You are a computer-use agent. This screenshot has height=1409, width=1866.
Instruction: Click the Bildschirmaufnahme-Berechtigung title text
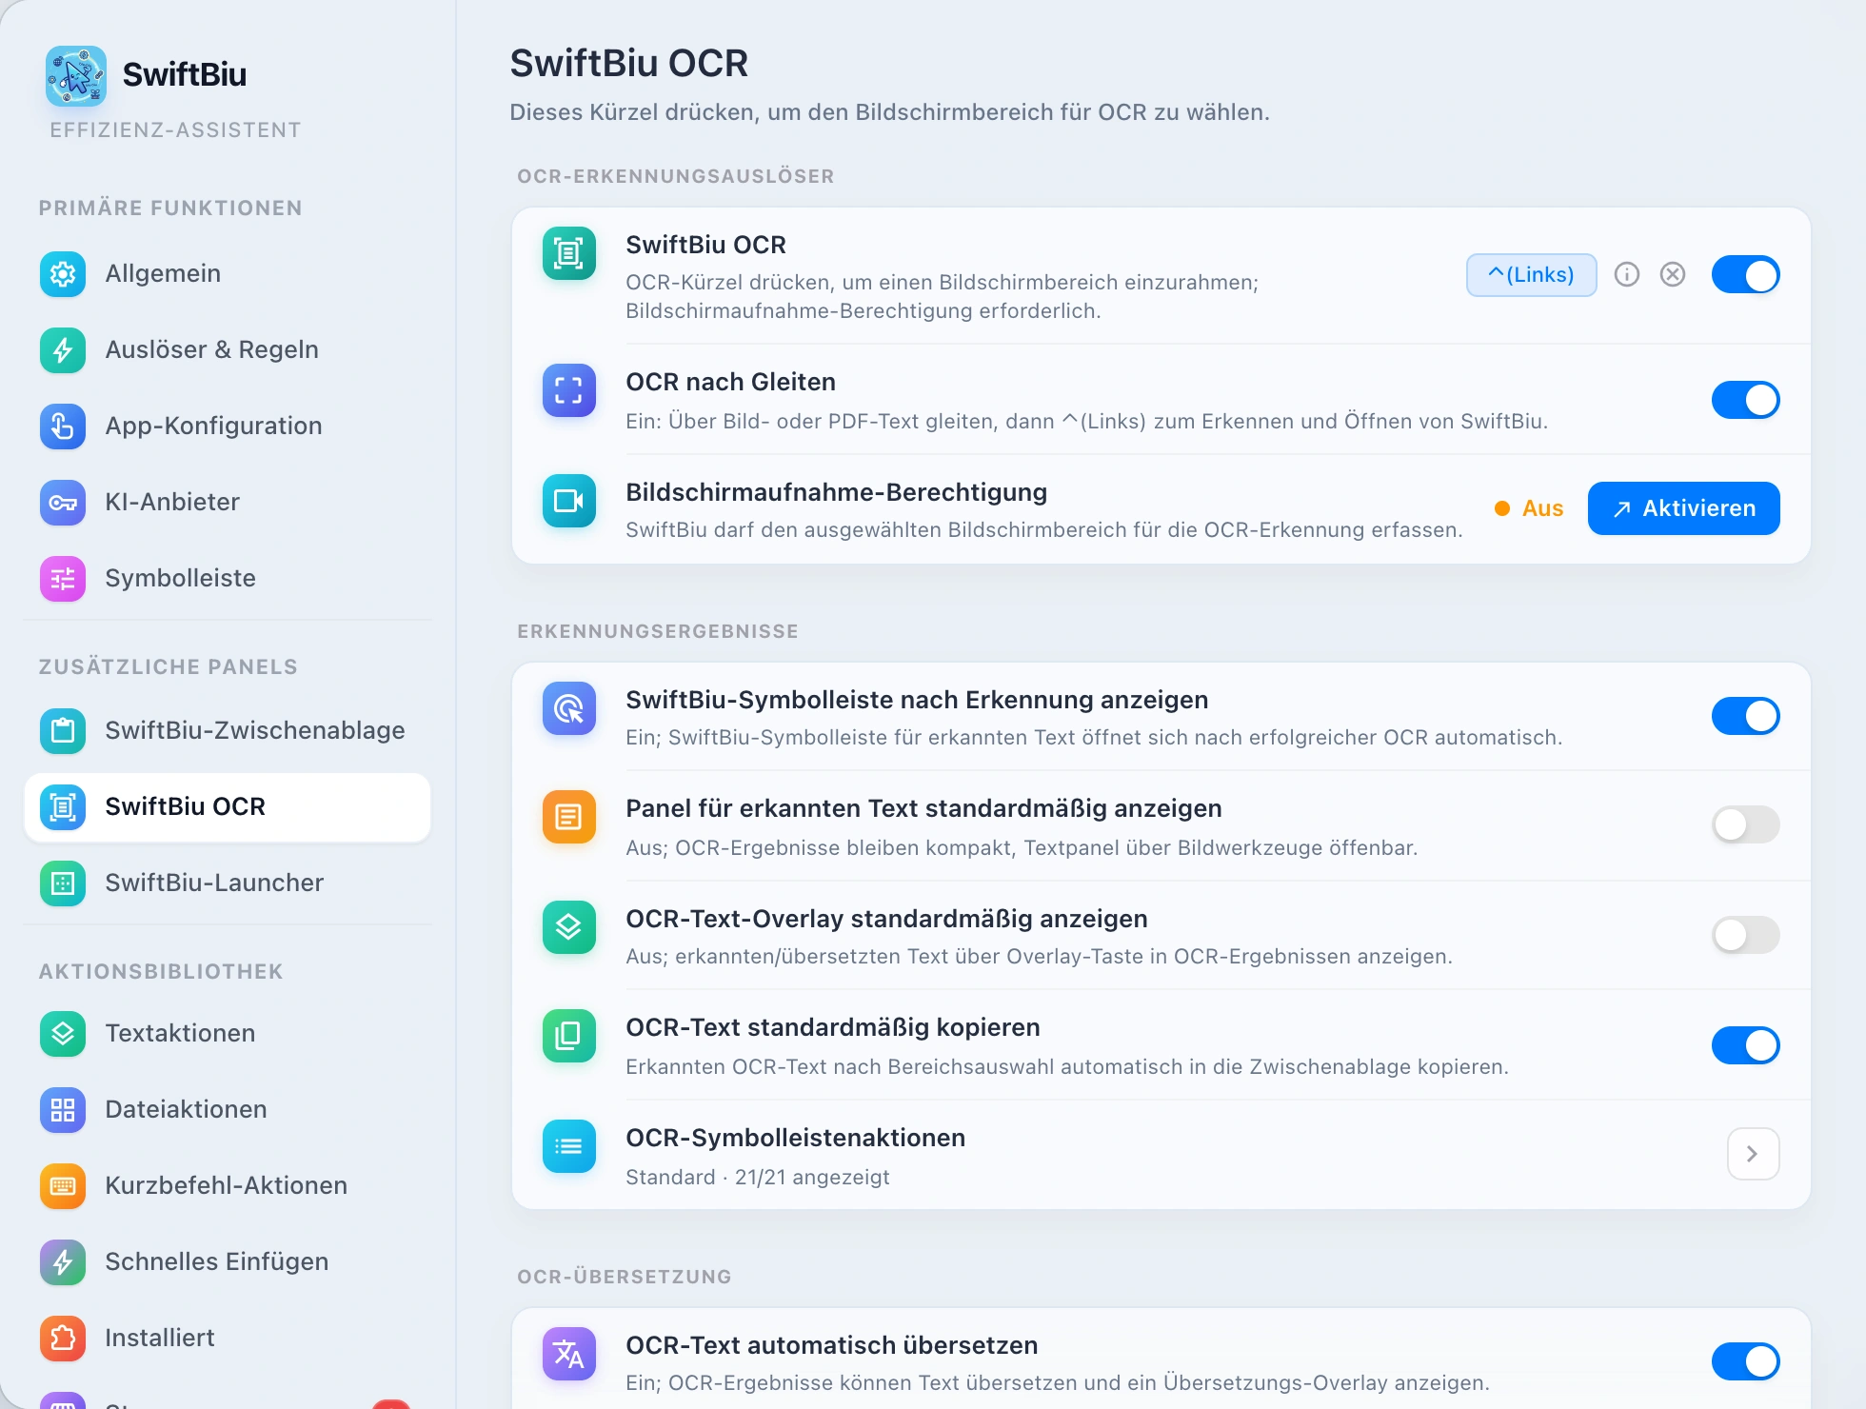(836, 492)
